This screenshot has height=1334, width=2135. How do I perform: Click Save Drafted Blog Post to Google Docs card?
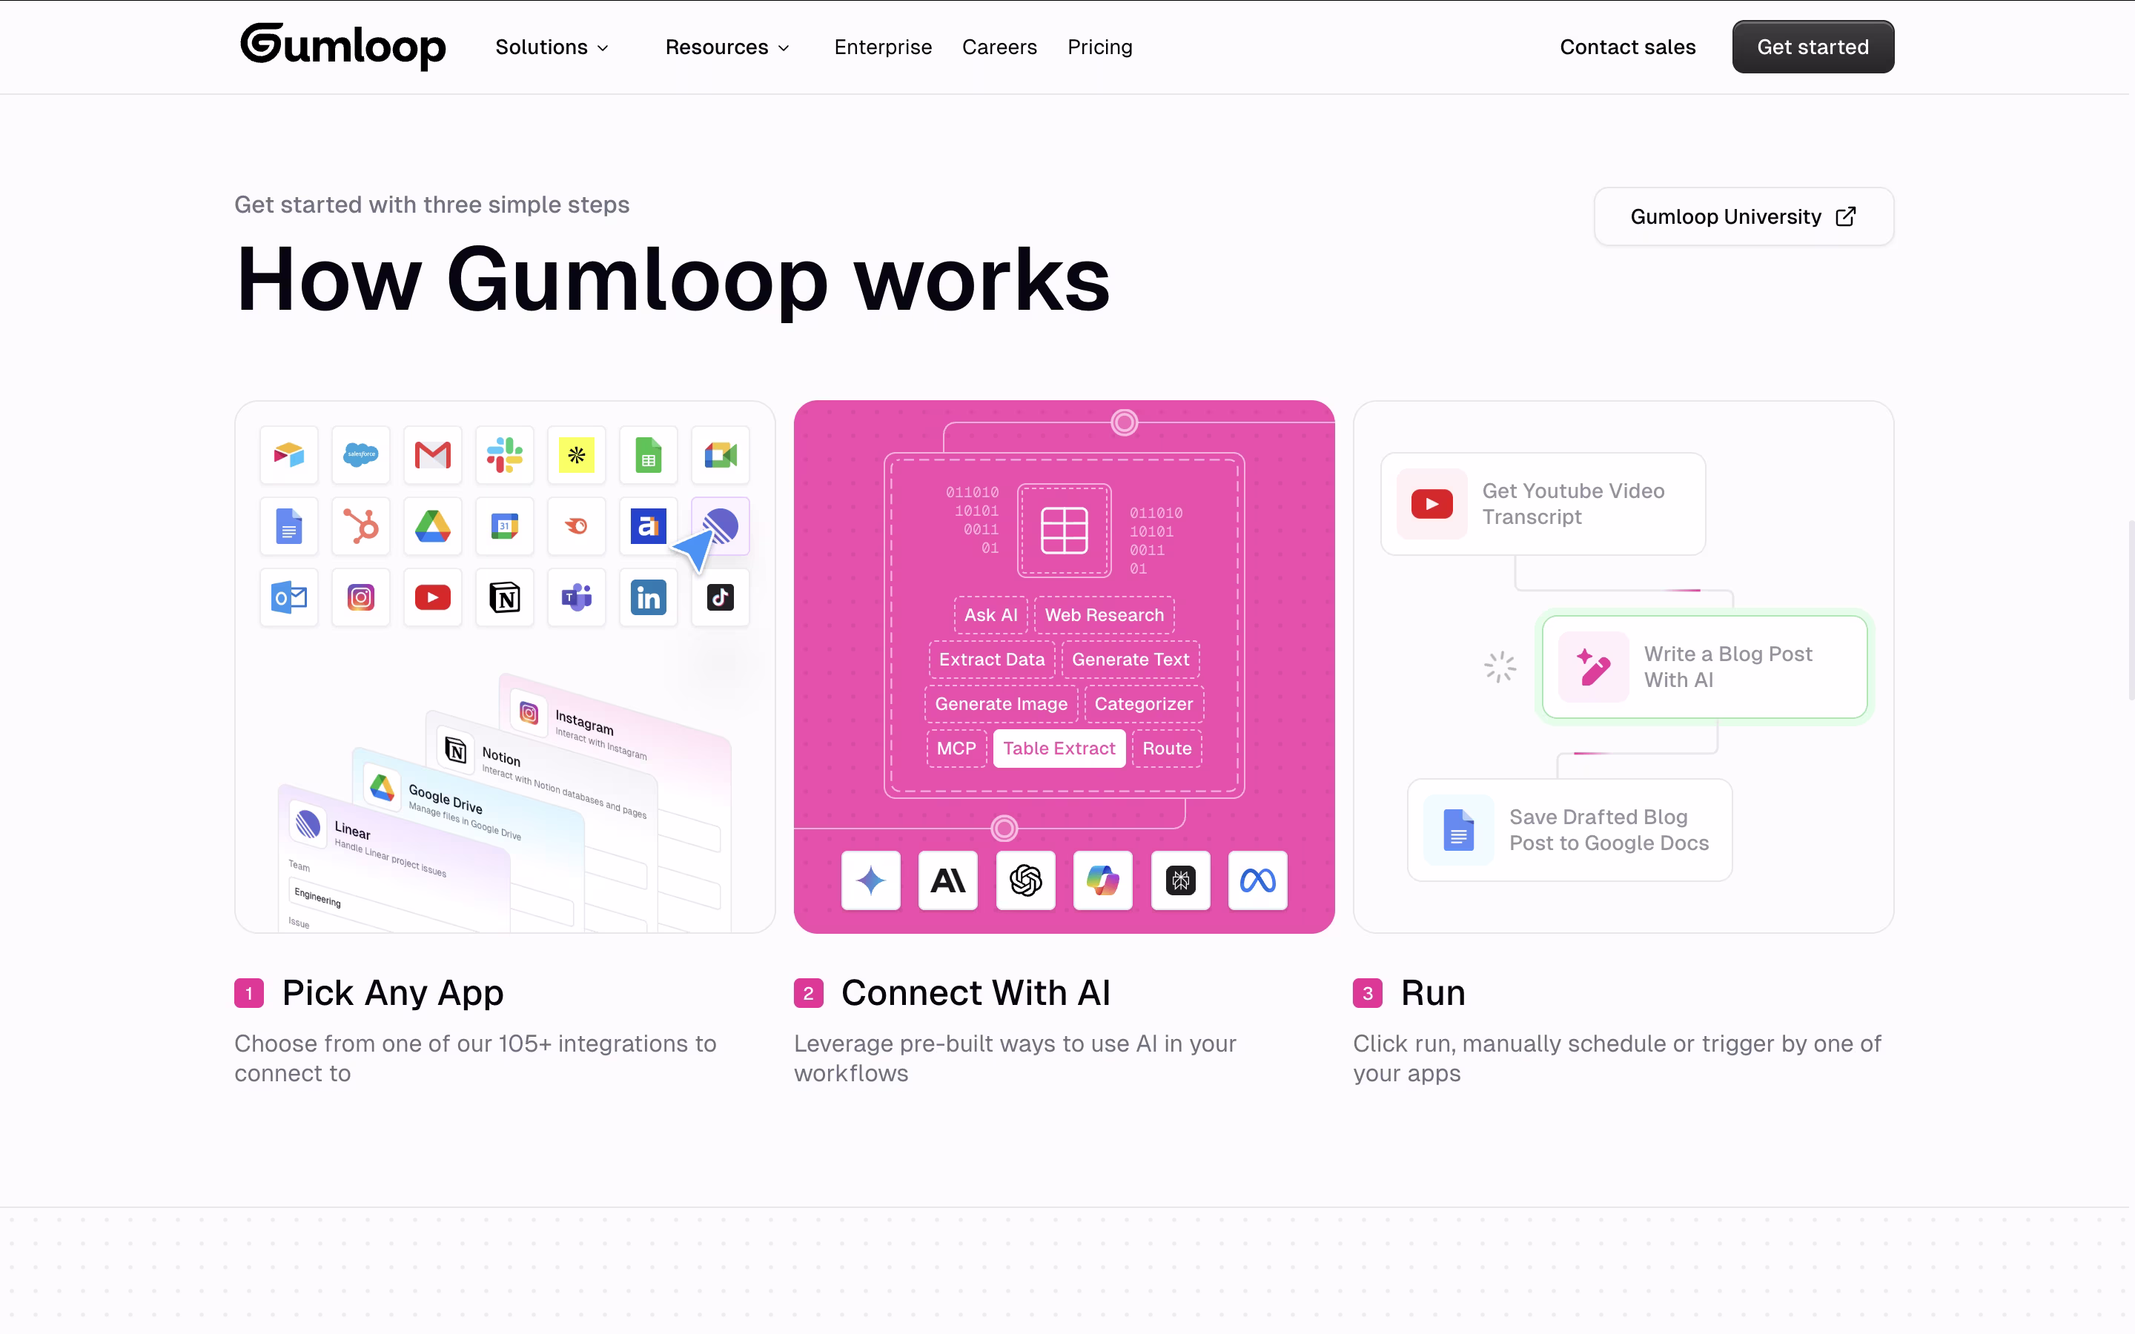point(1569,830)
